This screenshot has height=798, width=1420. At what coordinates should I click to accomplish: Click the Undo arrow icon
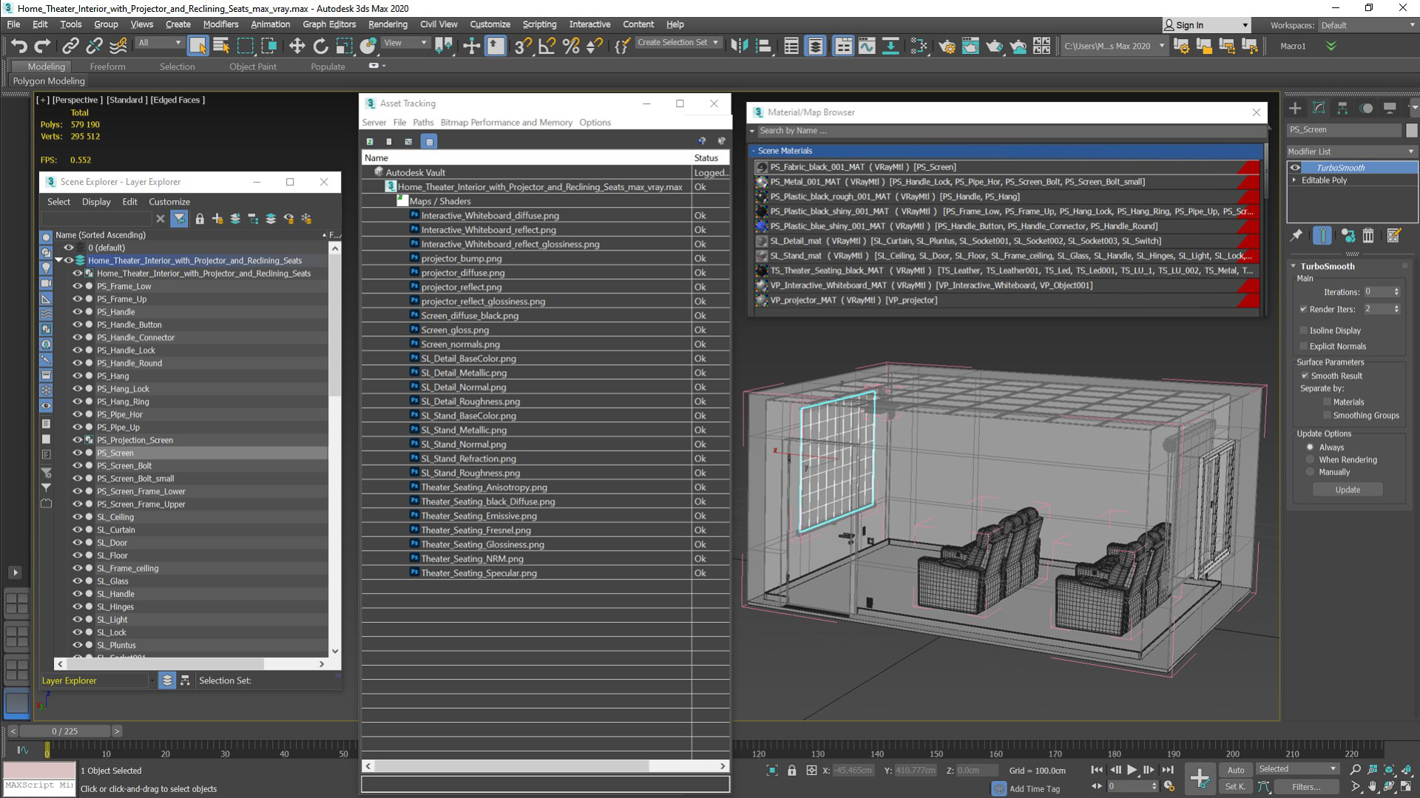[x=18, y=46]
